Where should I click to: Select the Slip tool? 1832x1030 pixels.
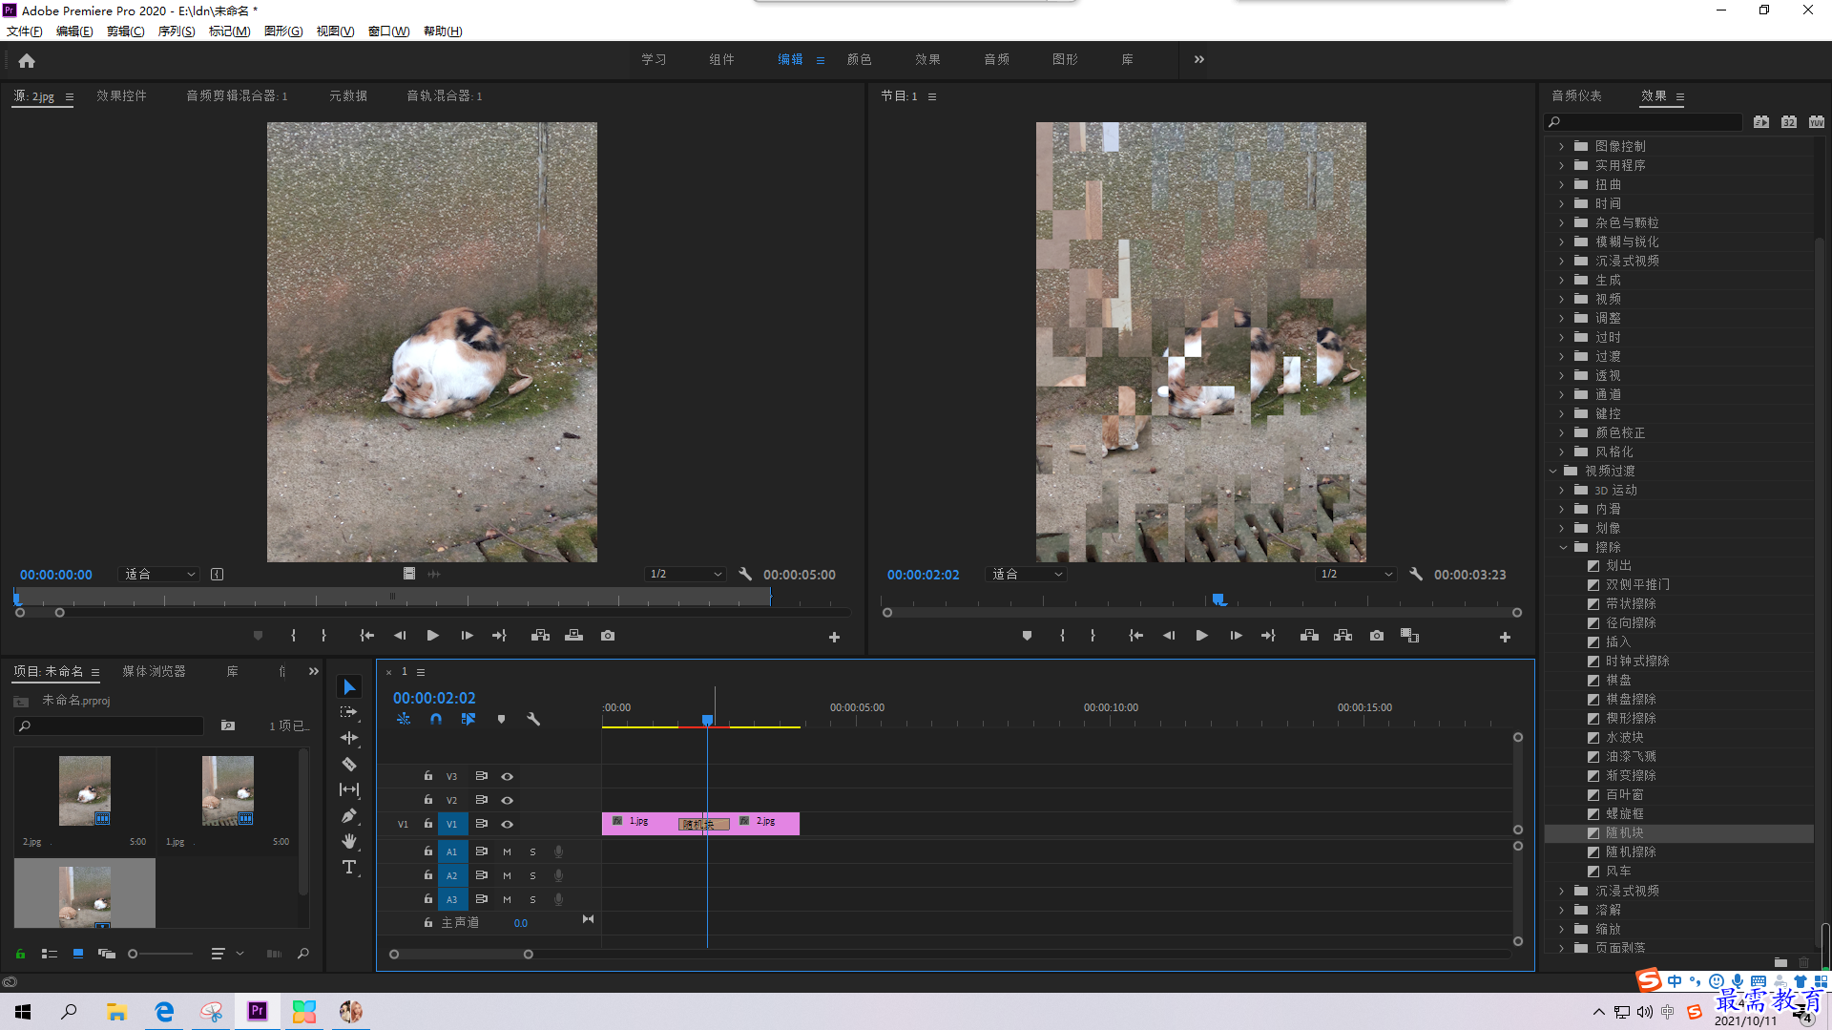pos(349,789)
